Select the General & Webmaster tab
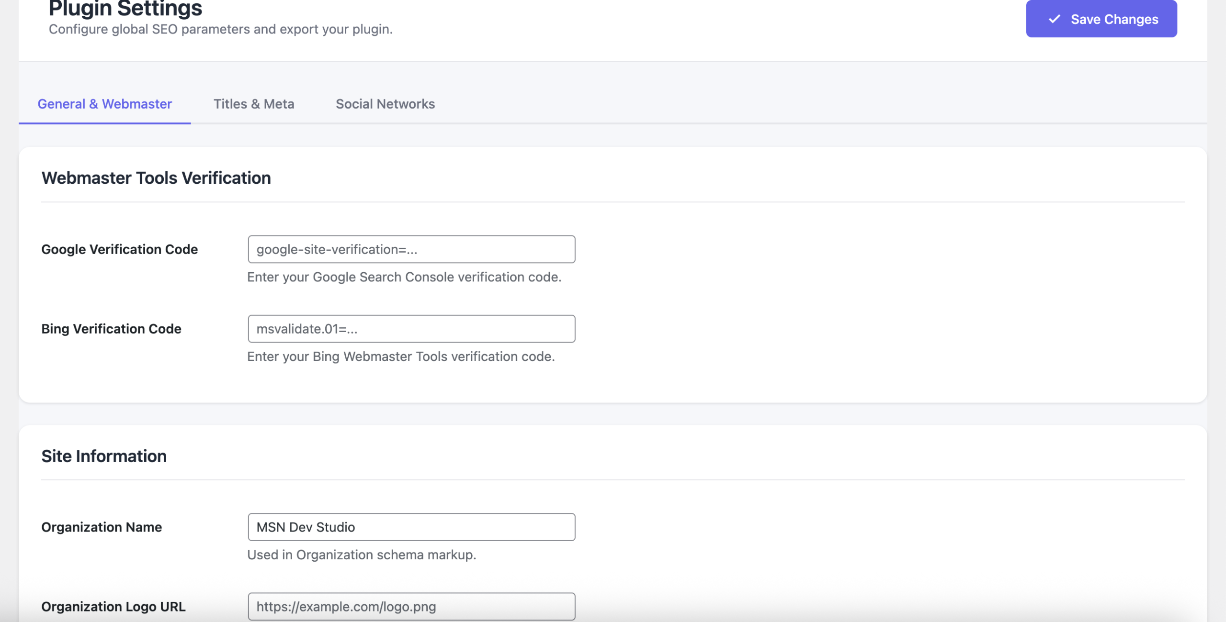The height and width of the screenshot is (622, 1226). 104,104
